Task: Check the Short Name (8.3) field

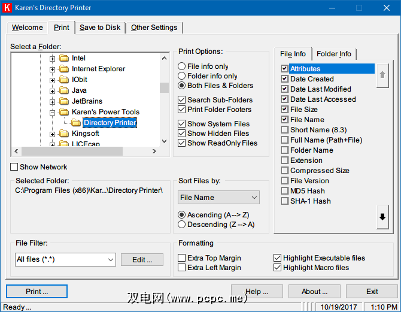Action: (284, 130)
